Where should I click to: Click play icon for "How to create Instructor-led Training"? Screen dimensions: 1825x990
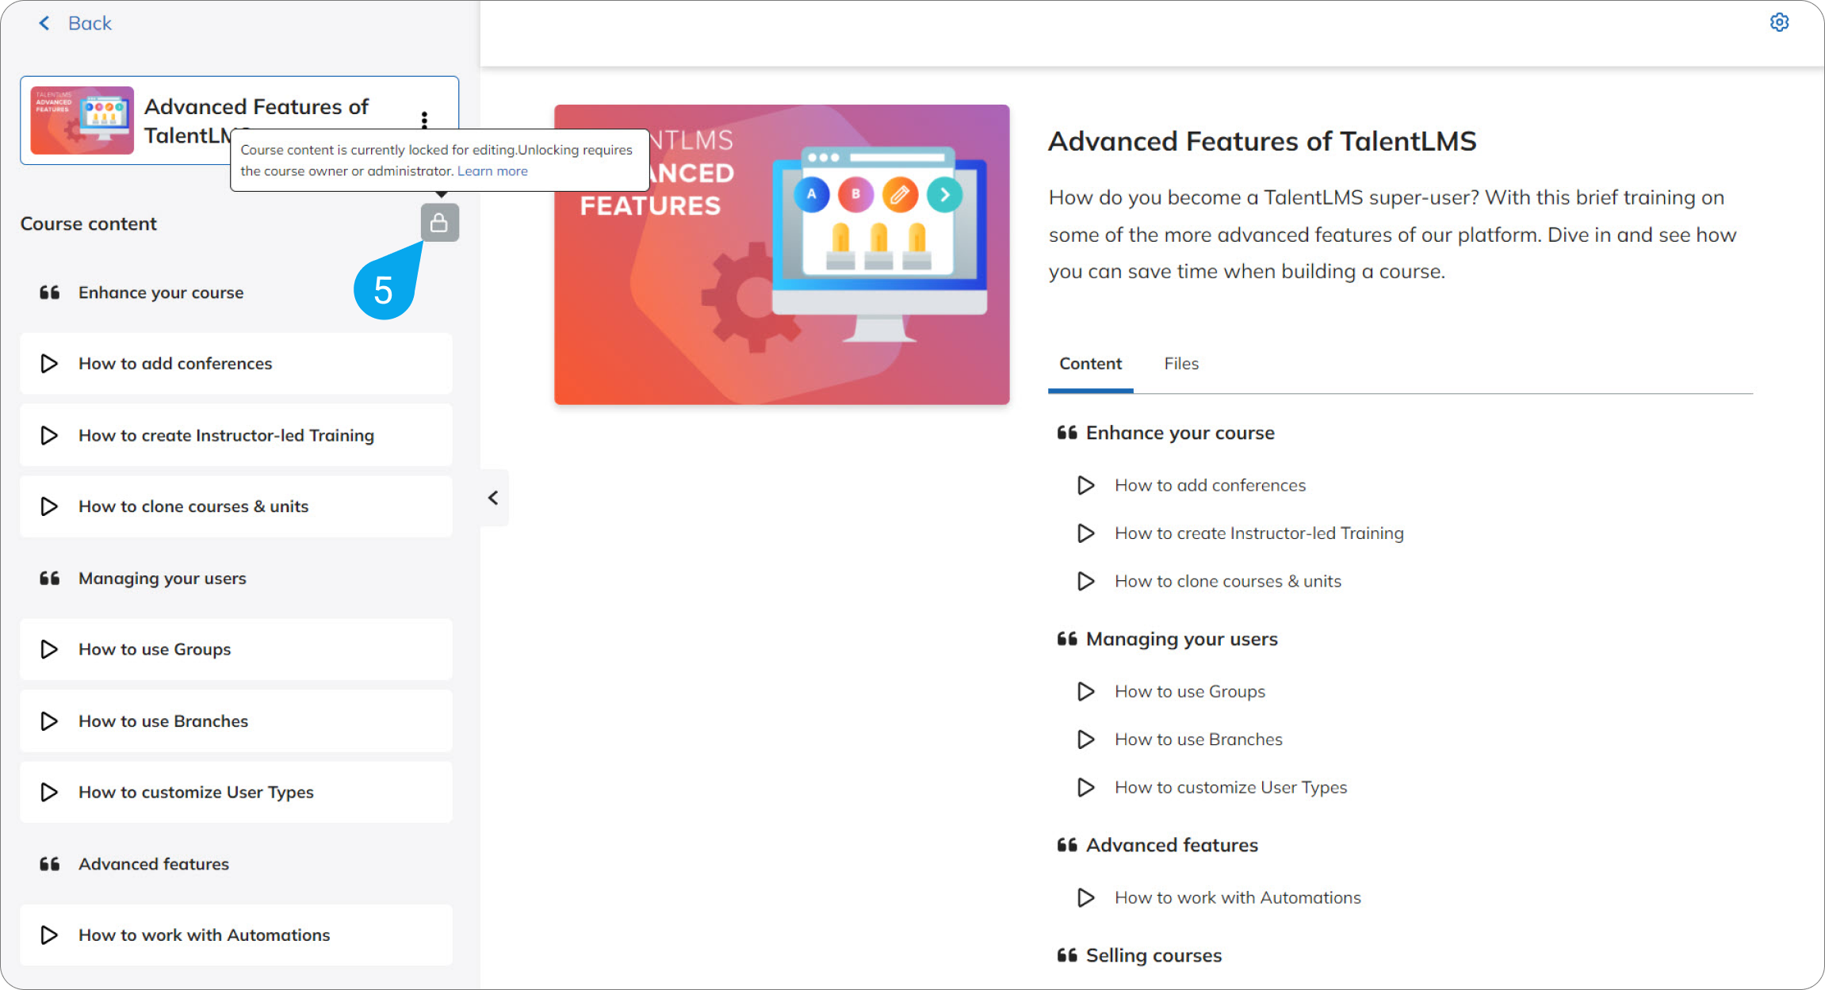(x=49, y=435)
